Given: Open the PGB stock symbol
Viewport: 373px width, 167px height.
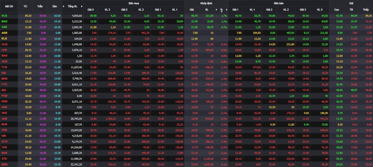Looking at the screenshot, I should point(4,96).
